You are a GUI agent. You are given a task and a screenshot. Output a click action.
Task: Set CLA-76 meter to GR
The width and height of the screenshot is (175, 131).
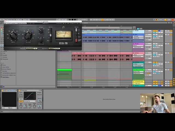[x=76, y=30]
